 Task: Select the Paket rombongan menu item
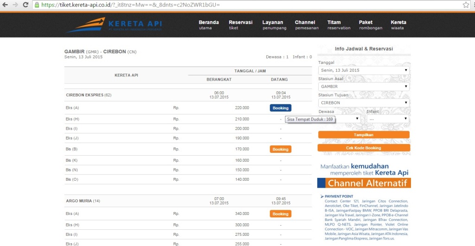coord(370,25)
